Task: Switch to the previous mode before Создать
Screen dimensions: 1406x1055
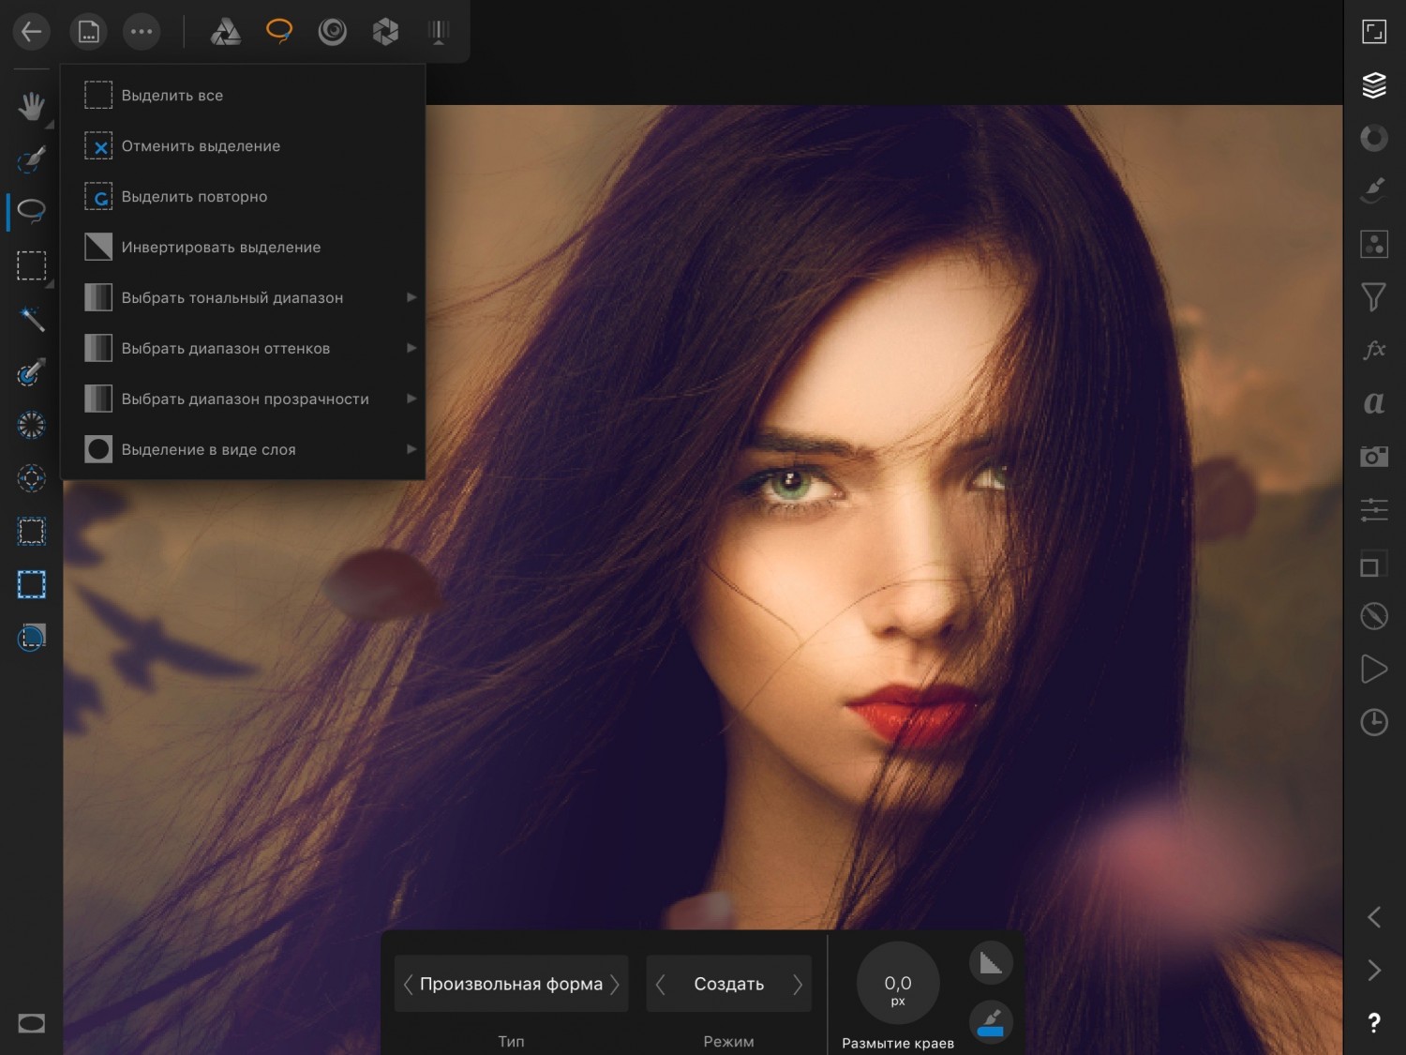Action: pyautogui.click(x=660, y=984)
